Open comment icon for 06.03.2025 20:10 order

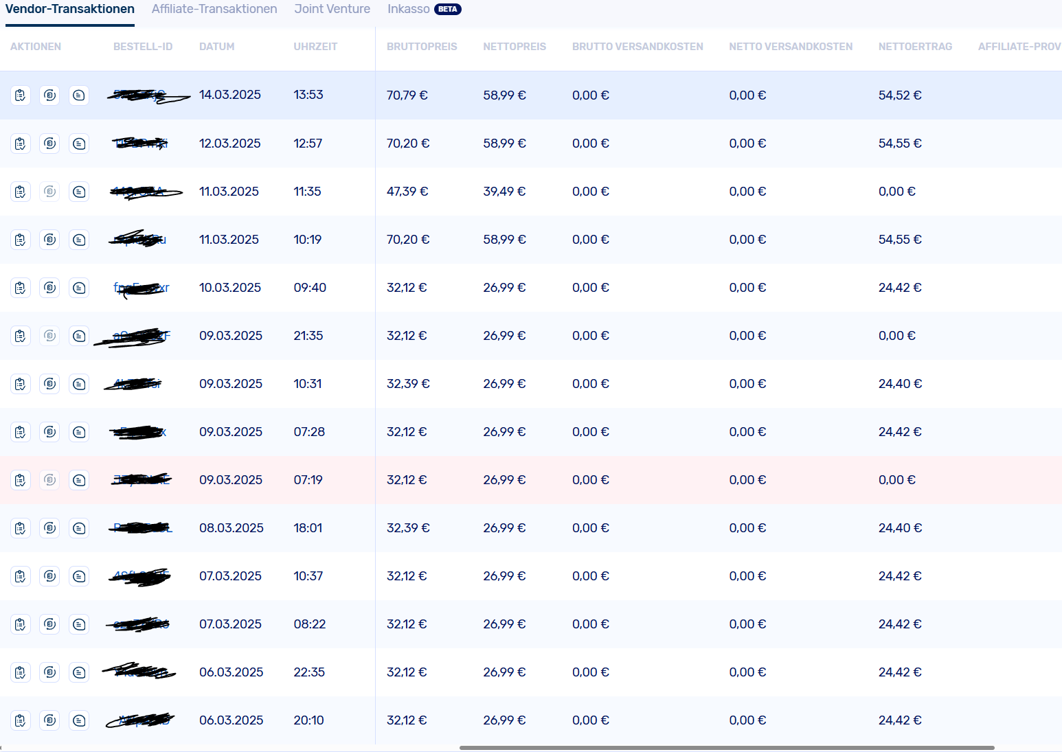[x=79, y=720]
